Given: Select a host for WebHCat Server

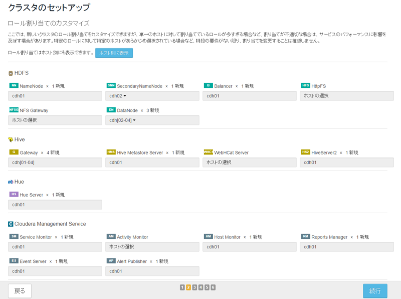Looking at the screenshot, I should (x=249, y=163).
